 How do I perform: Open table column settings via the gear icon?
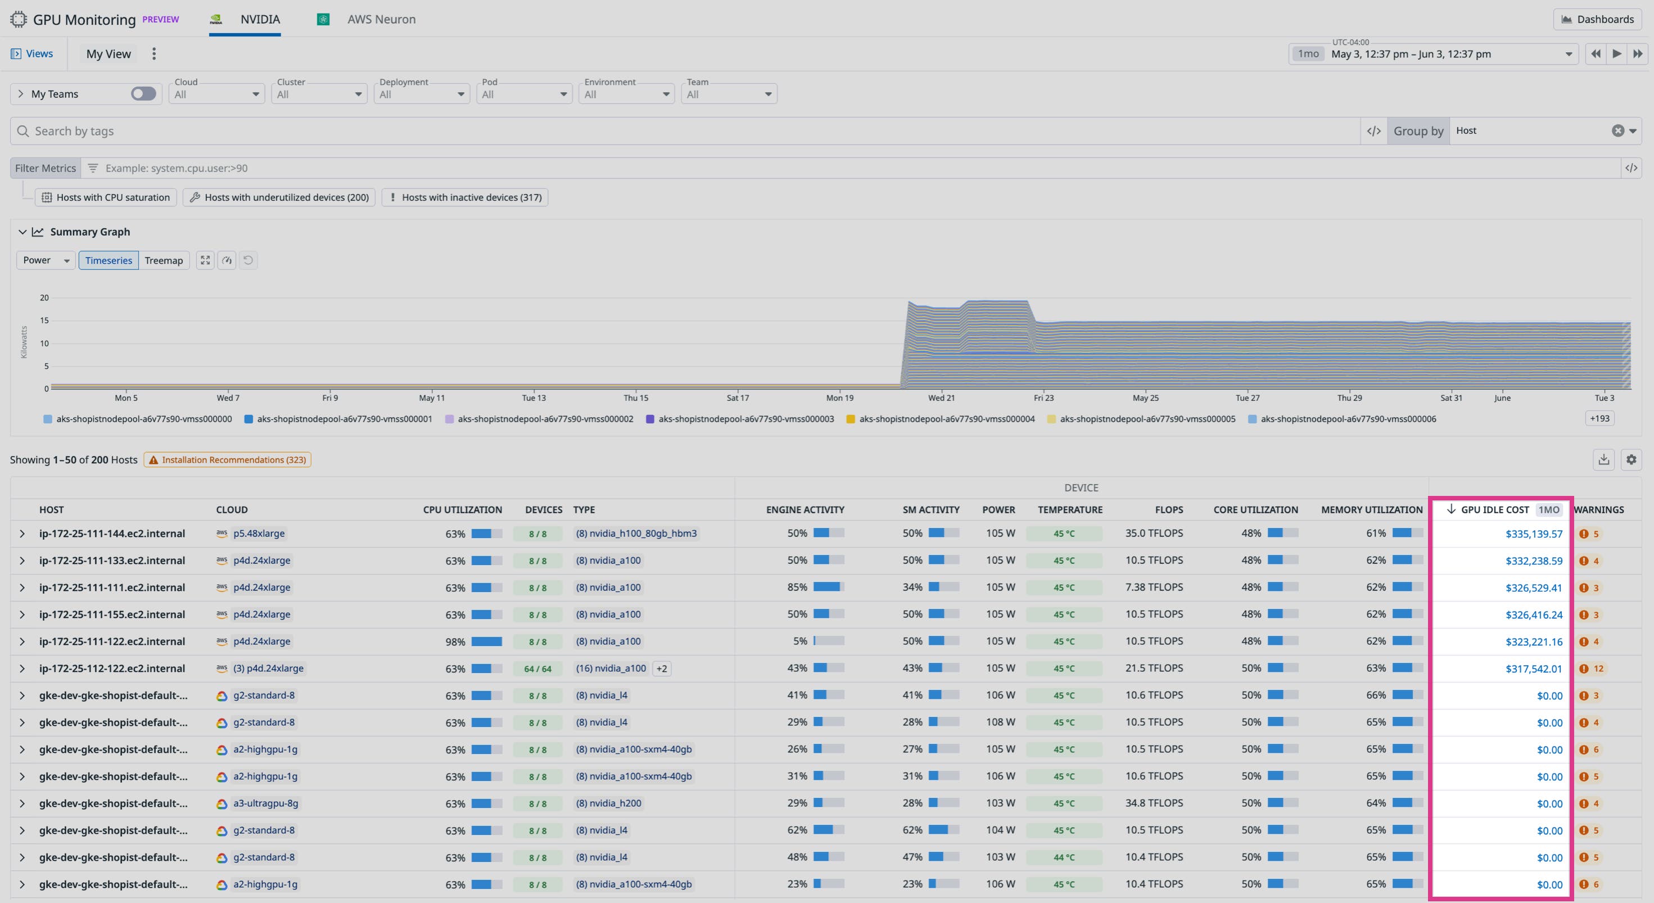pyautogui.click(x=1632, y=460)
